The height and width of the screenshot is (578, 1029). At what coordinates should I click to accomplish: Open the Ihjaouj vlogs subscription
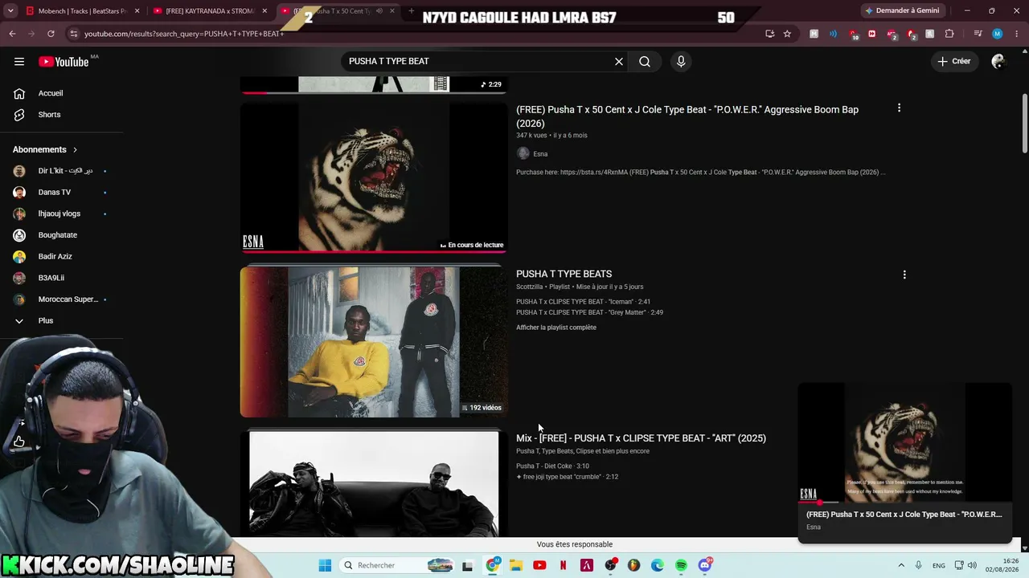62,214
